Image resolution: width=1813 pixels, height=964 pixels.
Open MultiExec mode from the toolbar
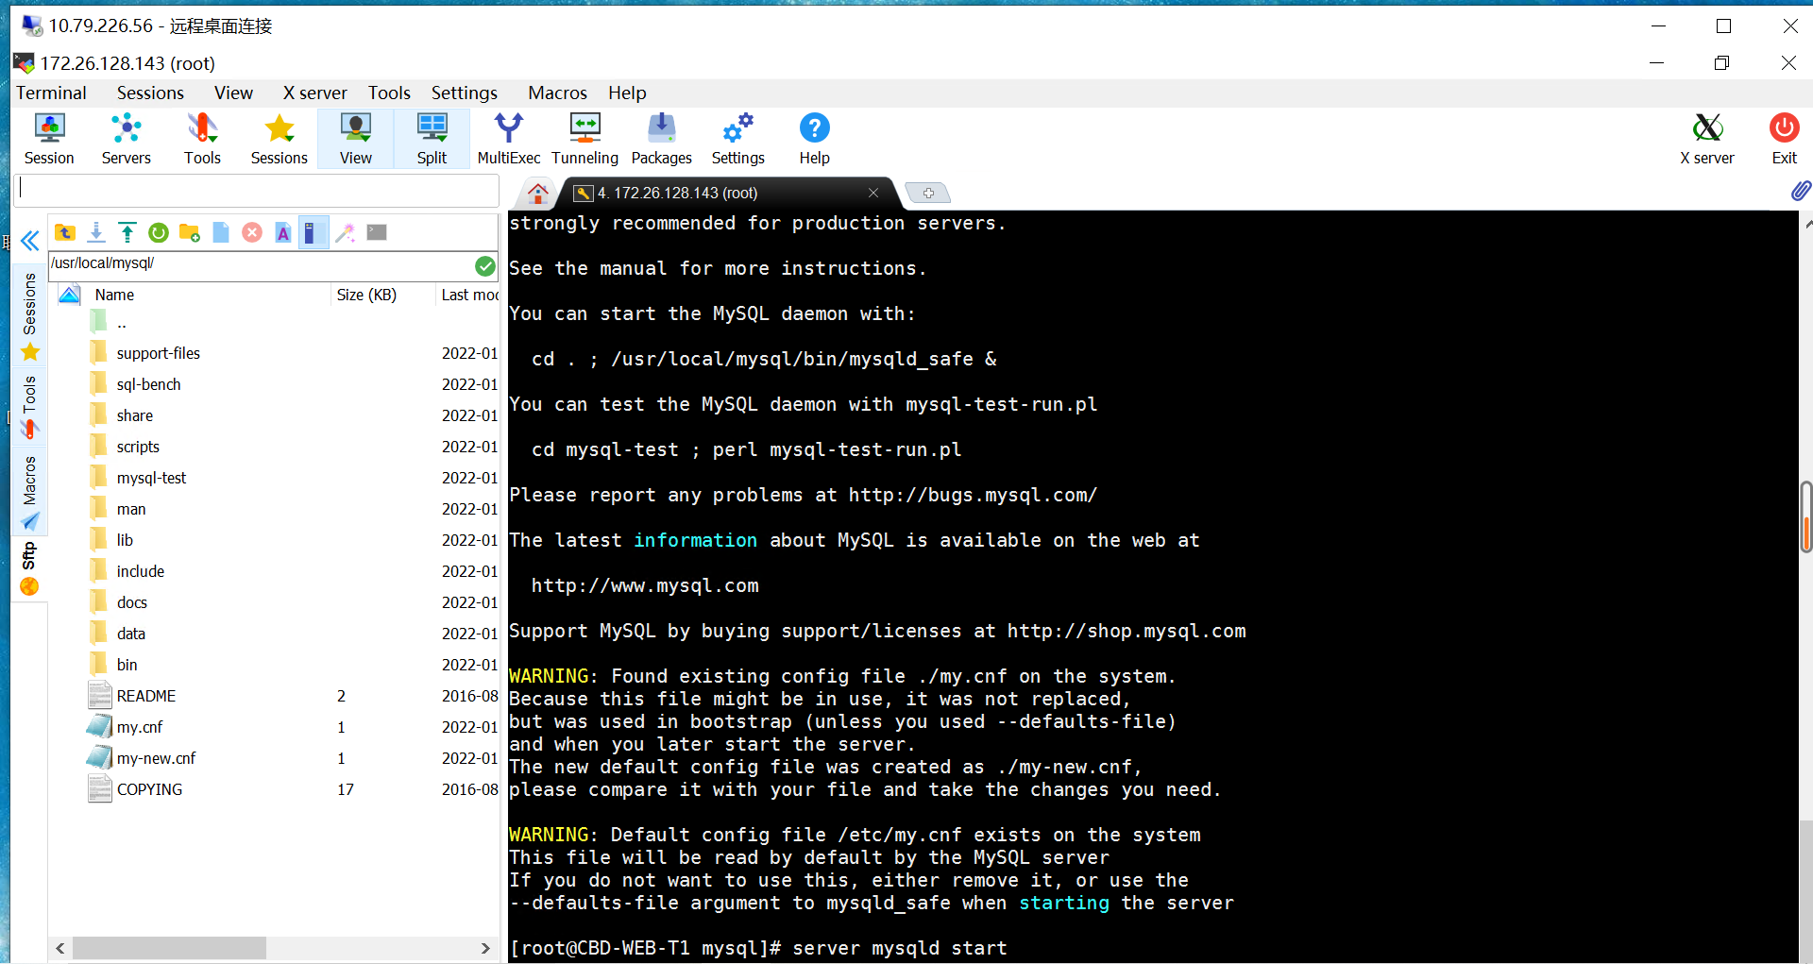(x=508, y=138)
